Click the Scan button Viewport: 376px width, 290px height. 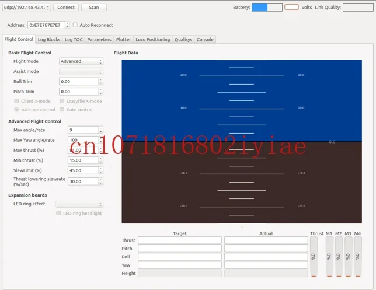[94, 7]
